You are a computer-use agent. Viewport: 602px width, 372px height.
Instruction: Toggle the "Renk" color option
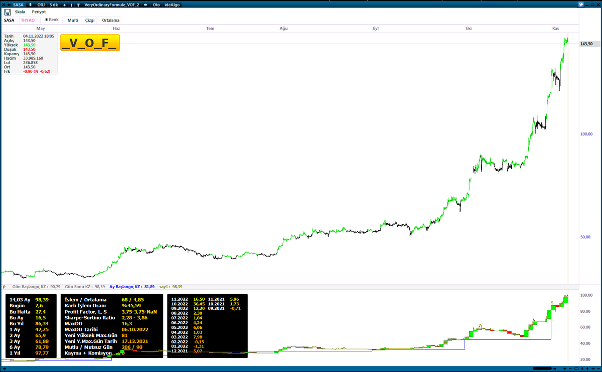click(x=54, y=20)
